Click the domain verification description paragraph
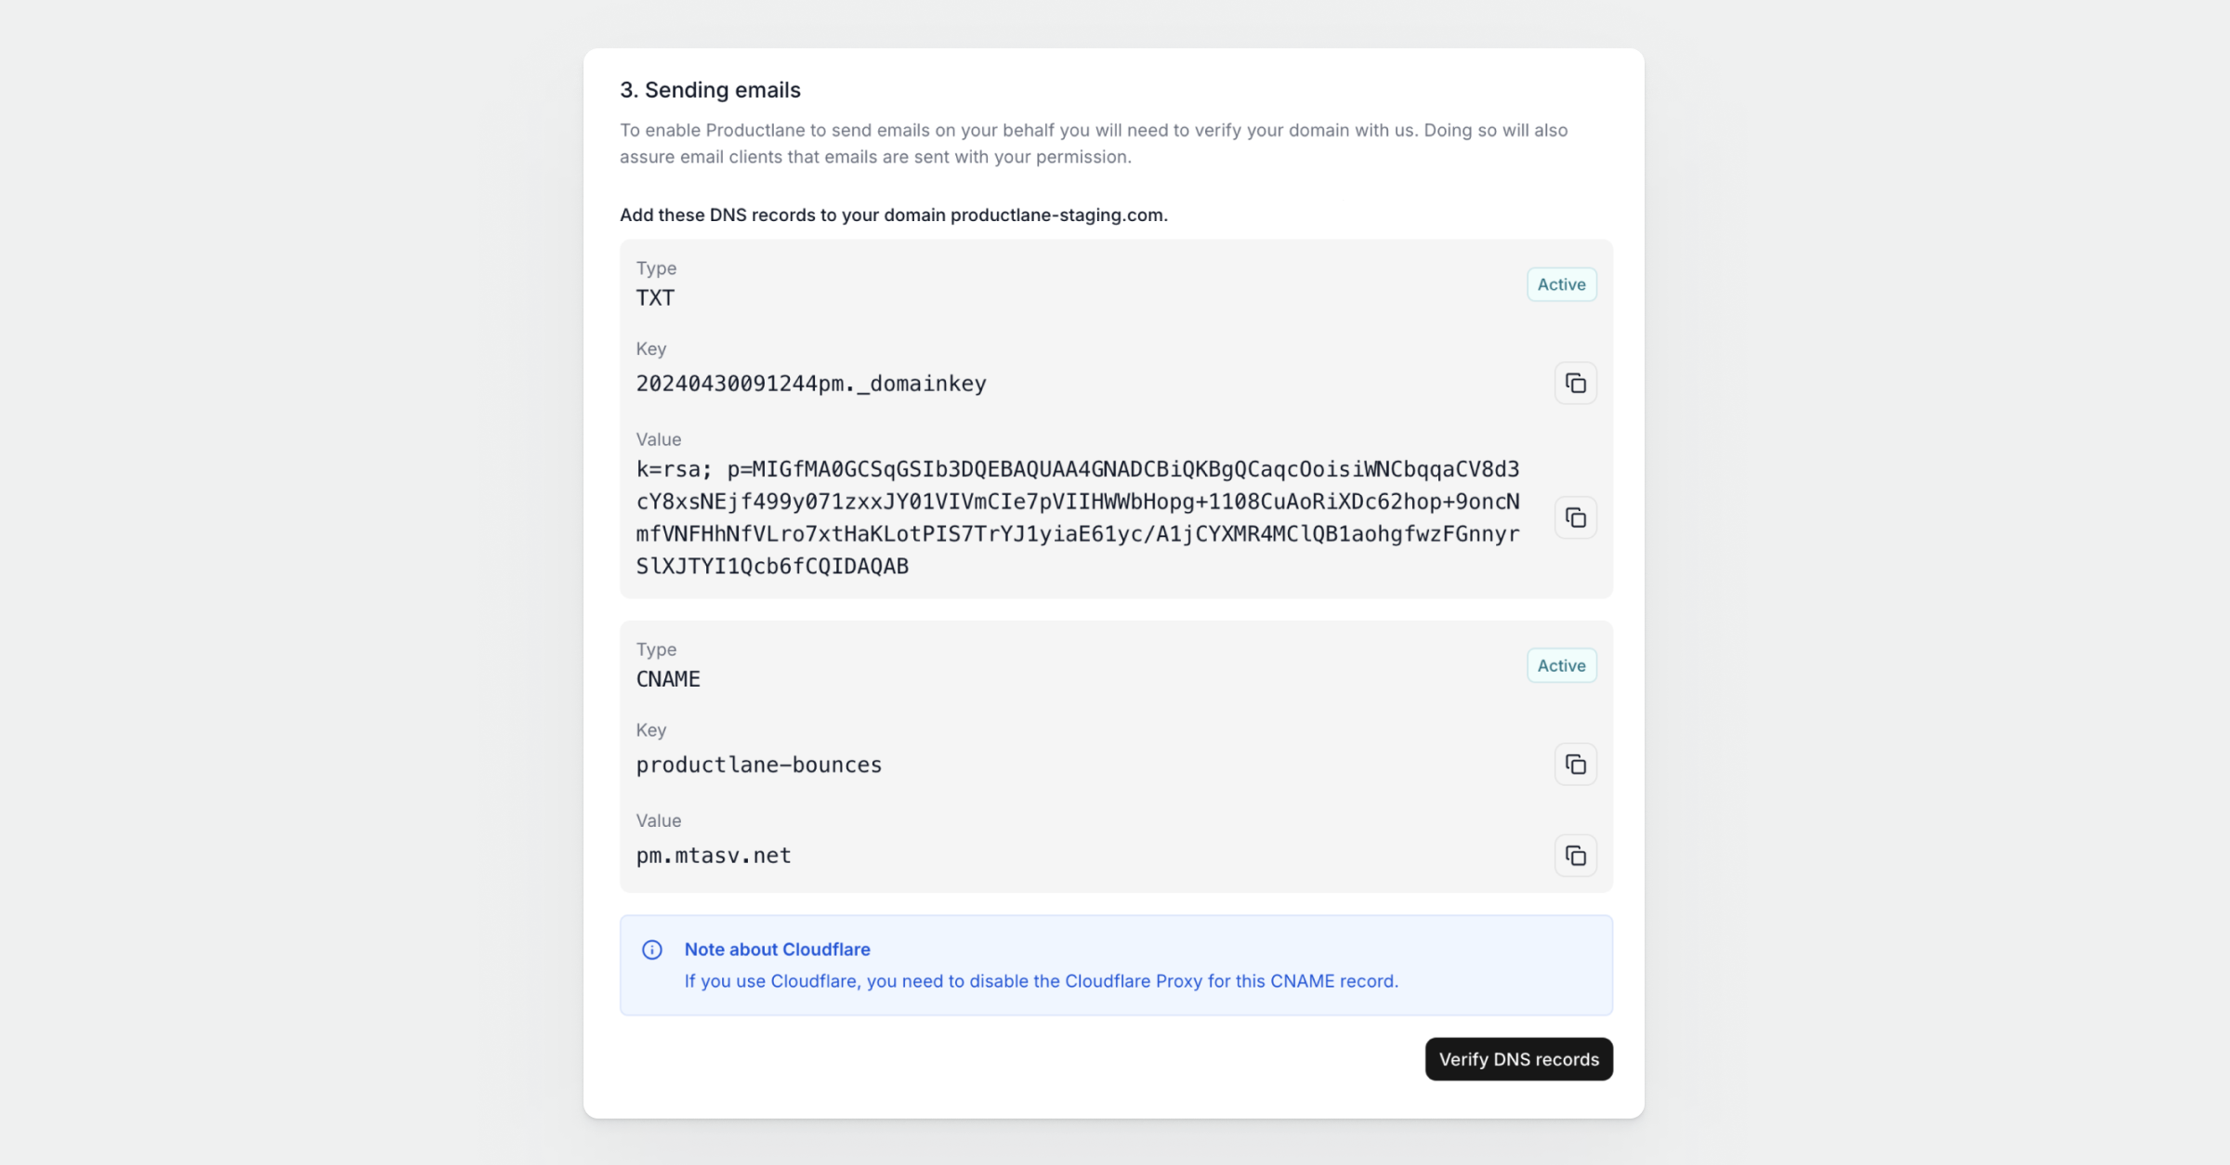Viewport: 2230px width, 1165px height. 1093,143
